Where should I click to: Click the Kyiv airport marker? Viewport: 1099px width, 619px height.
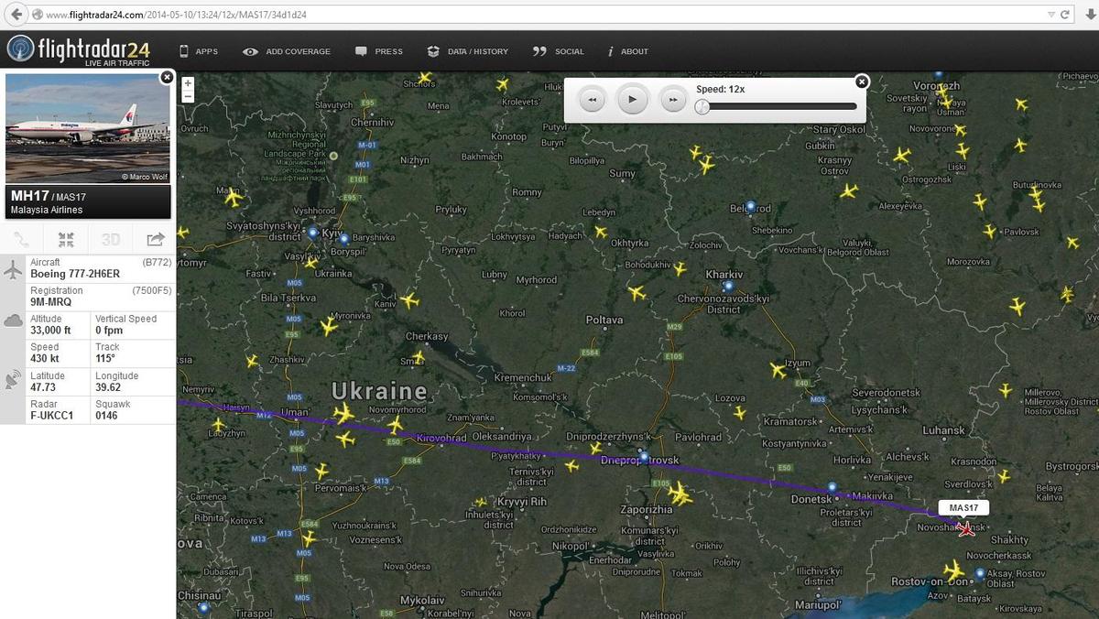pos(313,233)
